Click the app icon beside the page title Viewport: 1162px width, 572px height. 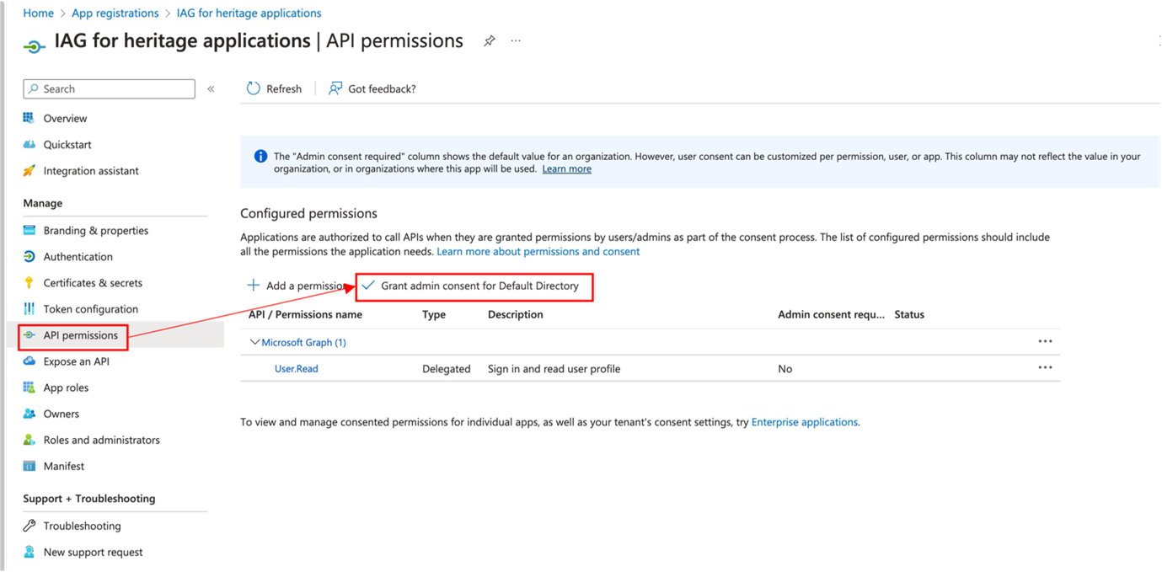[34, 45]
